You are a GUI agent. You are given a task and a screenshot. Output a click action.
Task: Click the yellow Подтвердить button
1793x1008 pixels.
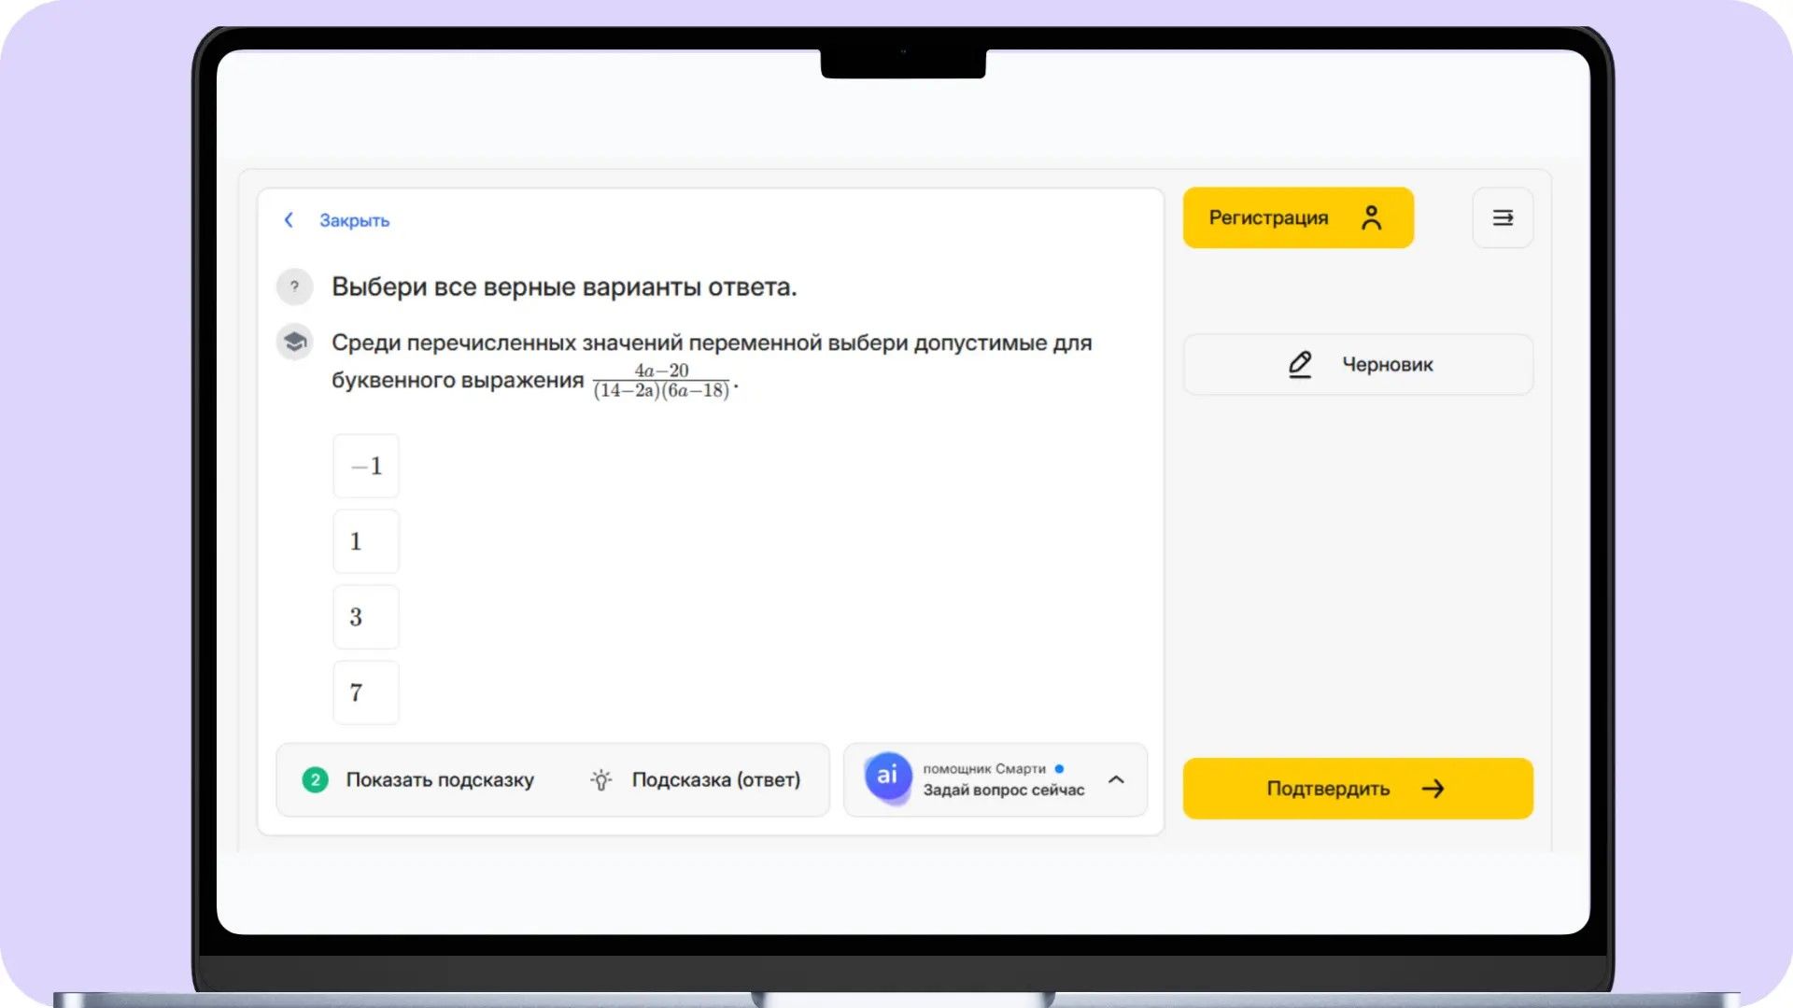(x=1358, y=789)
